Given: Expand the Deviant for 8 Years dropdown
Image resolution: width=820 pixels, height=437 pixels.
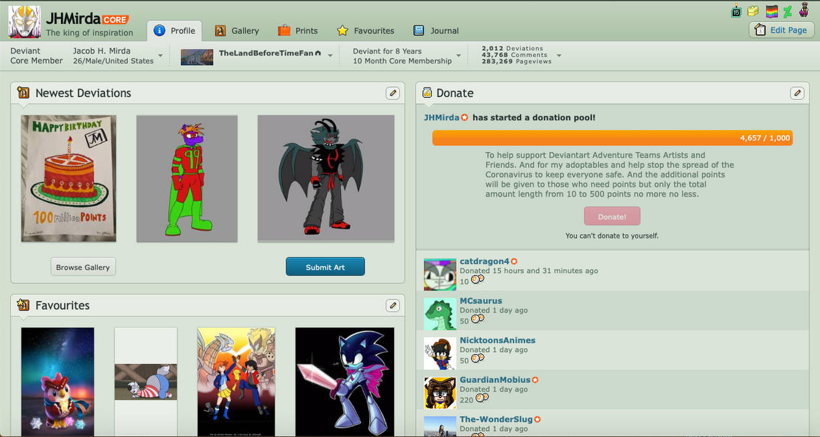Looking at the screenshot, I should (x=459, y=56).
